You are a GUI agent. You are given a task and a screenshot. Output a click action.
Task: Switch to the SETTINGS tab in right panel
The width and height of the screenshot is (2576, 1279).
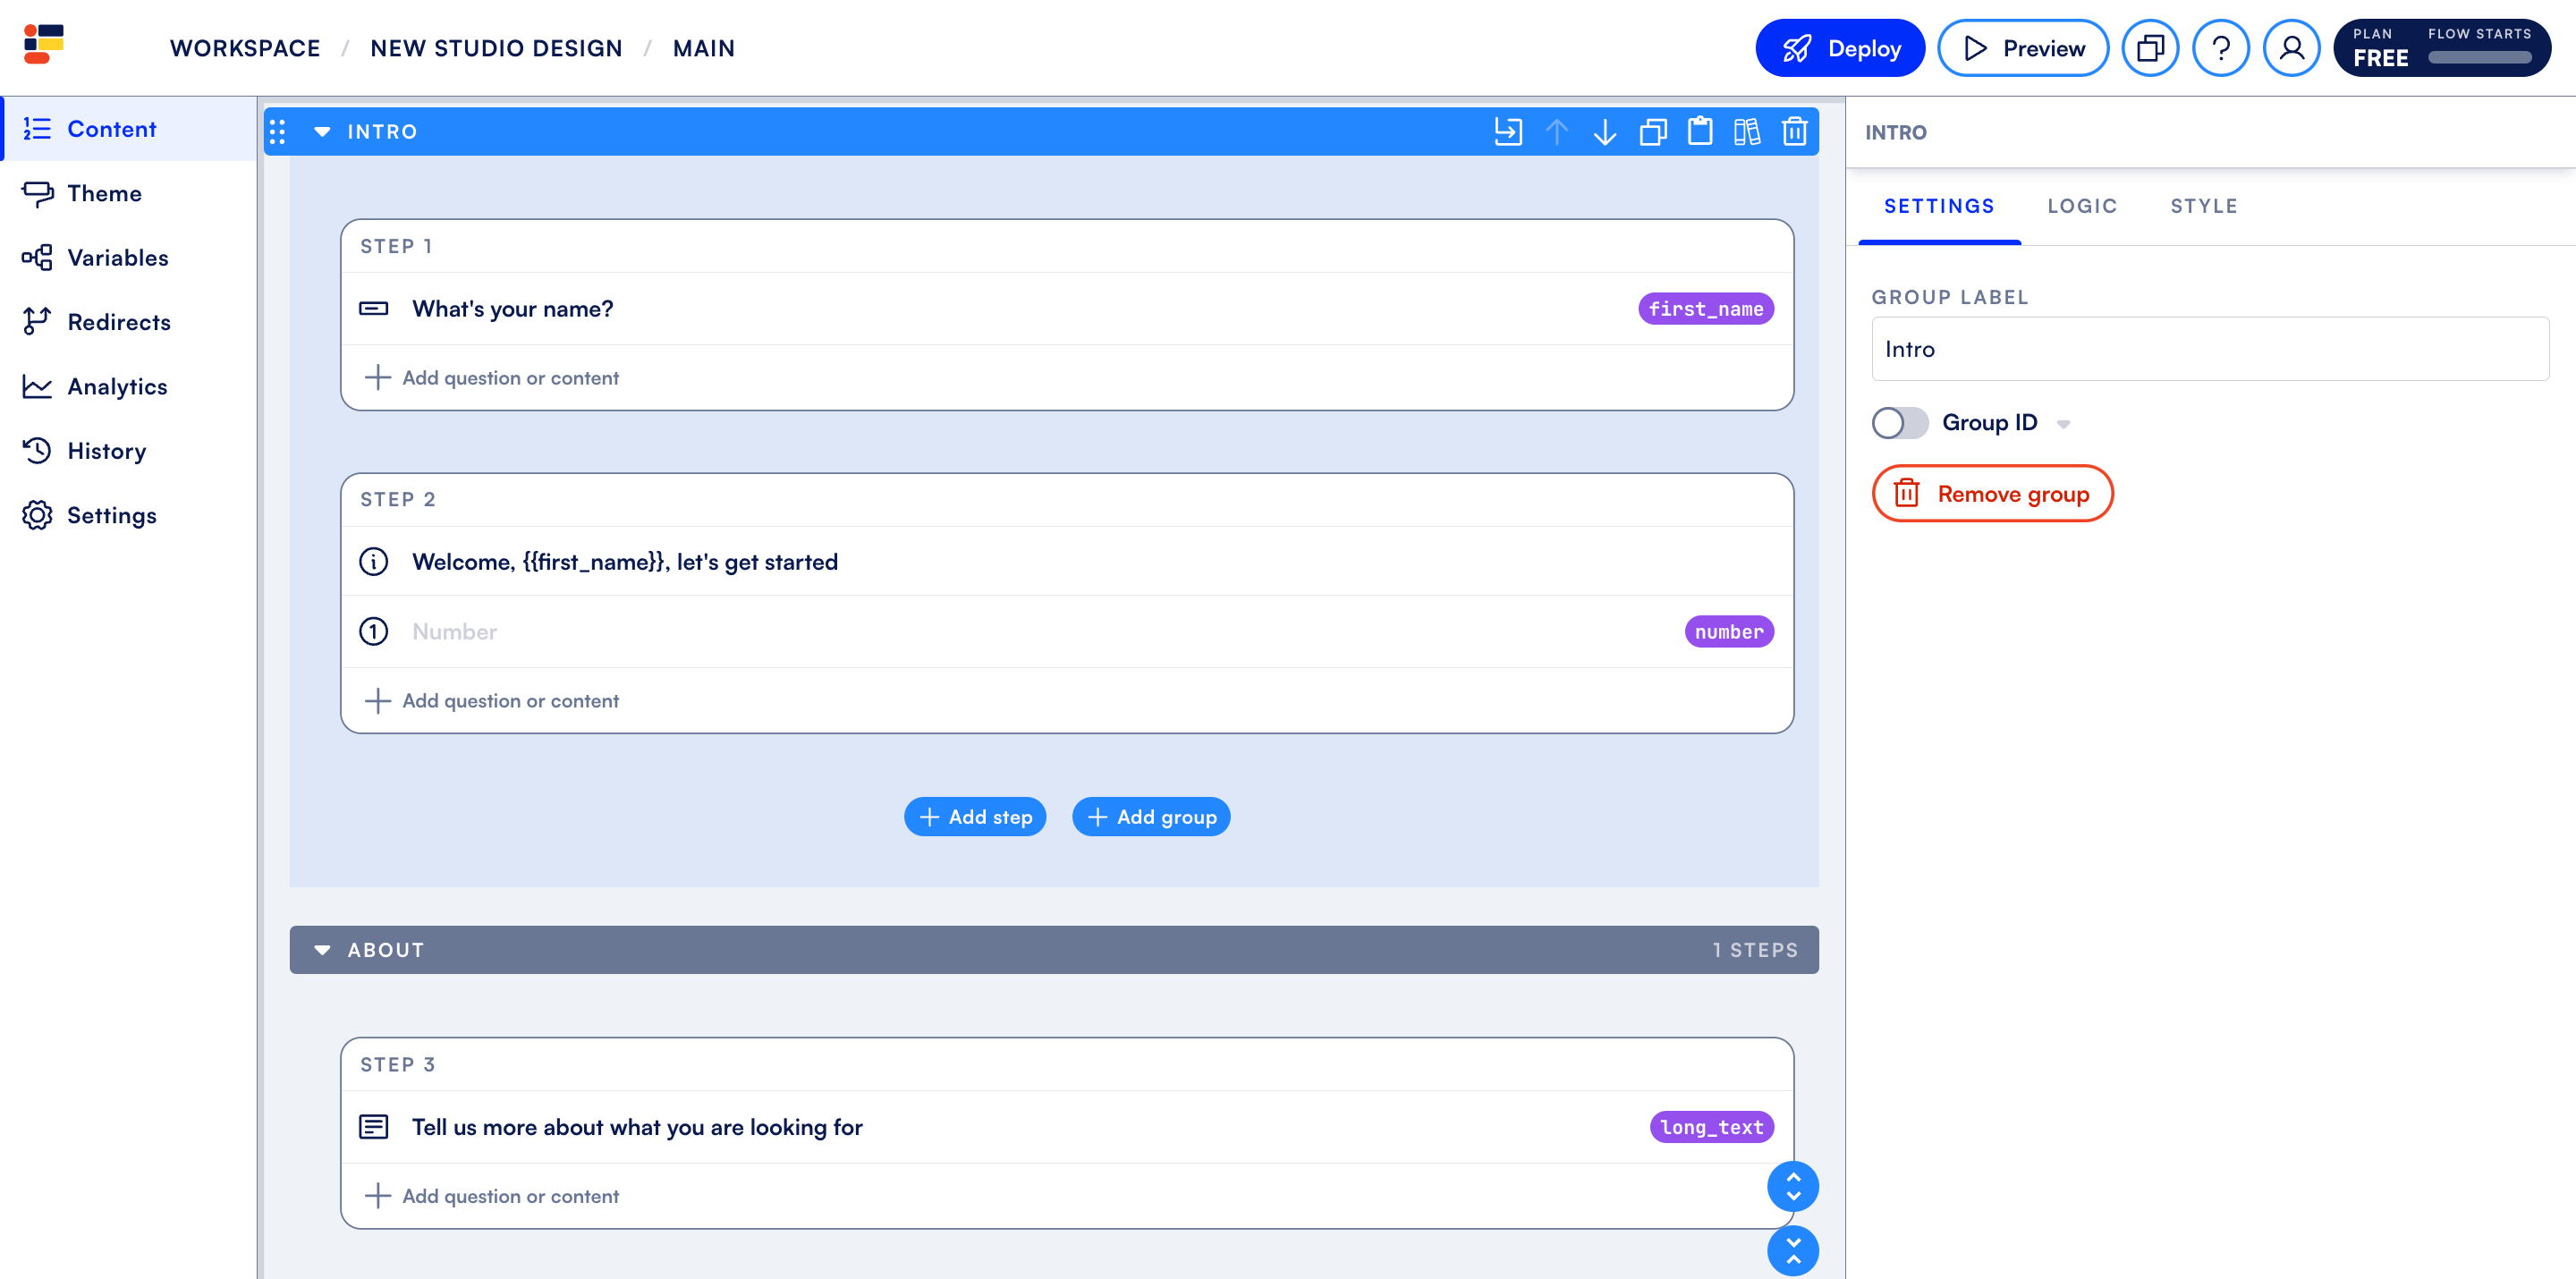tap(1939, 206)
